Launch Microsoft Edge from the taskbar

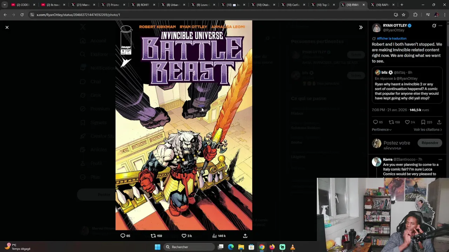tap(231, 247)
